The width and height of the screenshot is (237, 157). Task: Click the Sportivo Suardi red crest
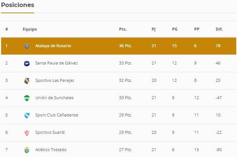pos(27,133)
